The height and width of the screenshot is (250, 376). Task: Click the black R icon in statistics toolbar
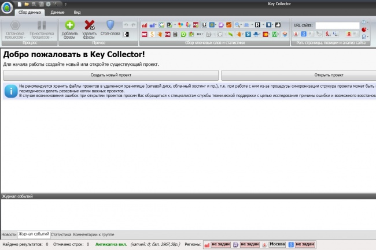tap(257, 25)
